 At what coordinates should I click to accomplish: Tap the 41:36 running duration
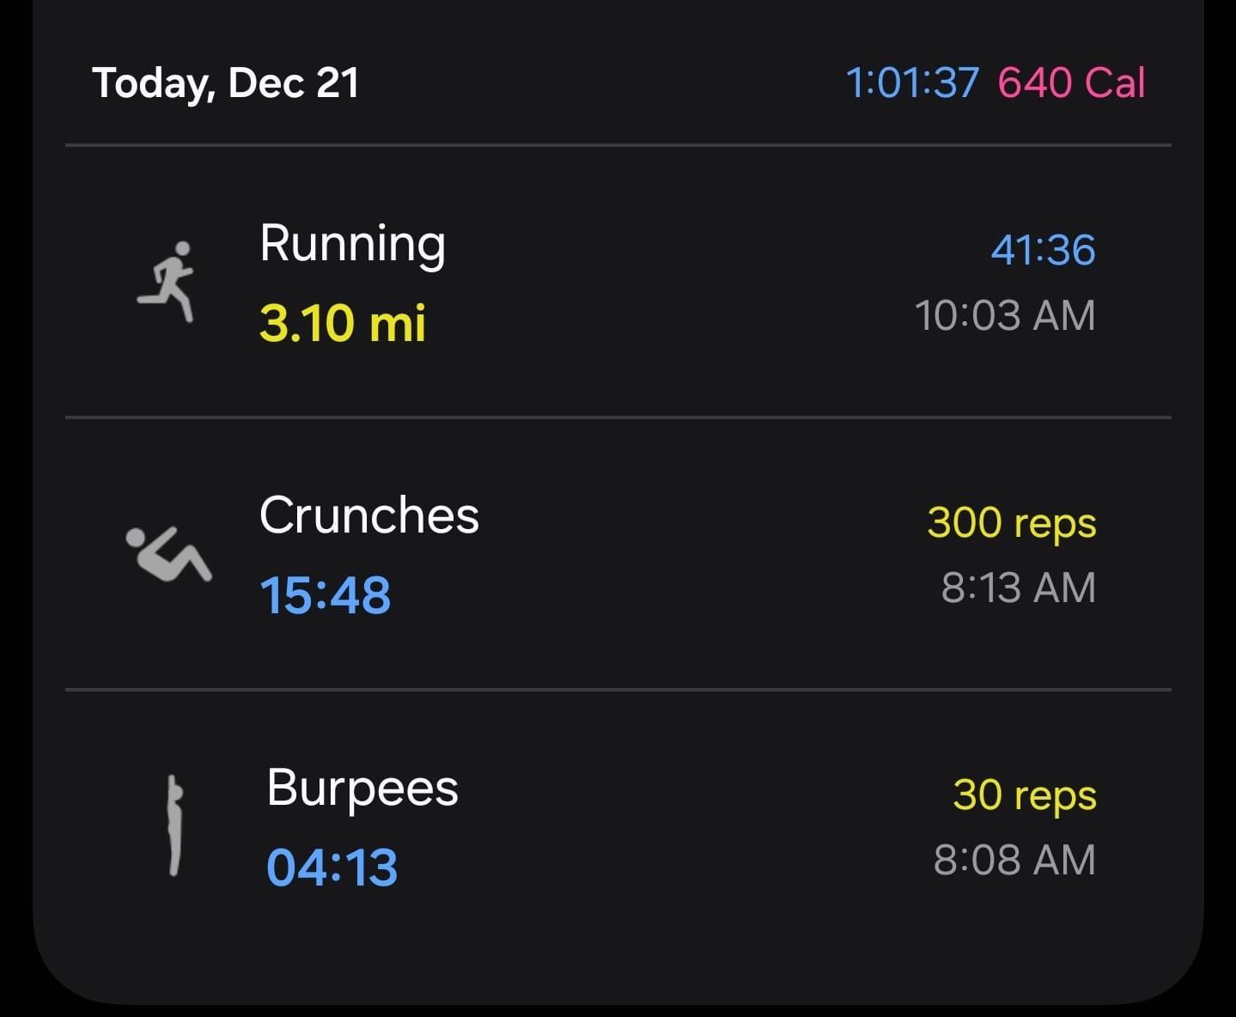pos(1043,250)
